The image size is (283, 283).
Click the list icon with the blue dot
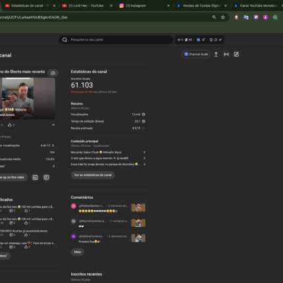(203, 39)
